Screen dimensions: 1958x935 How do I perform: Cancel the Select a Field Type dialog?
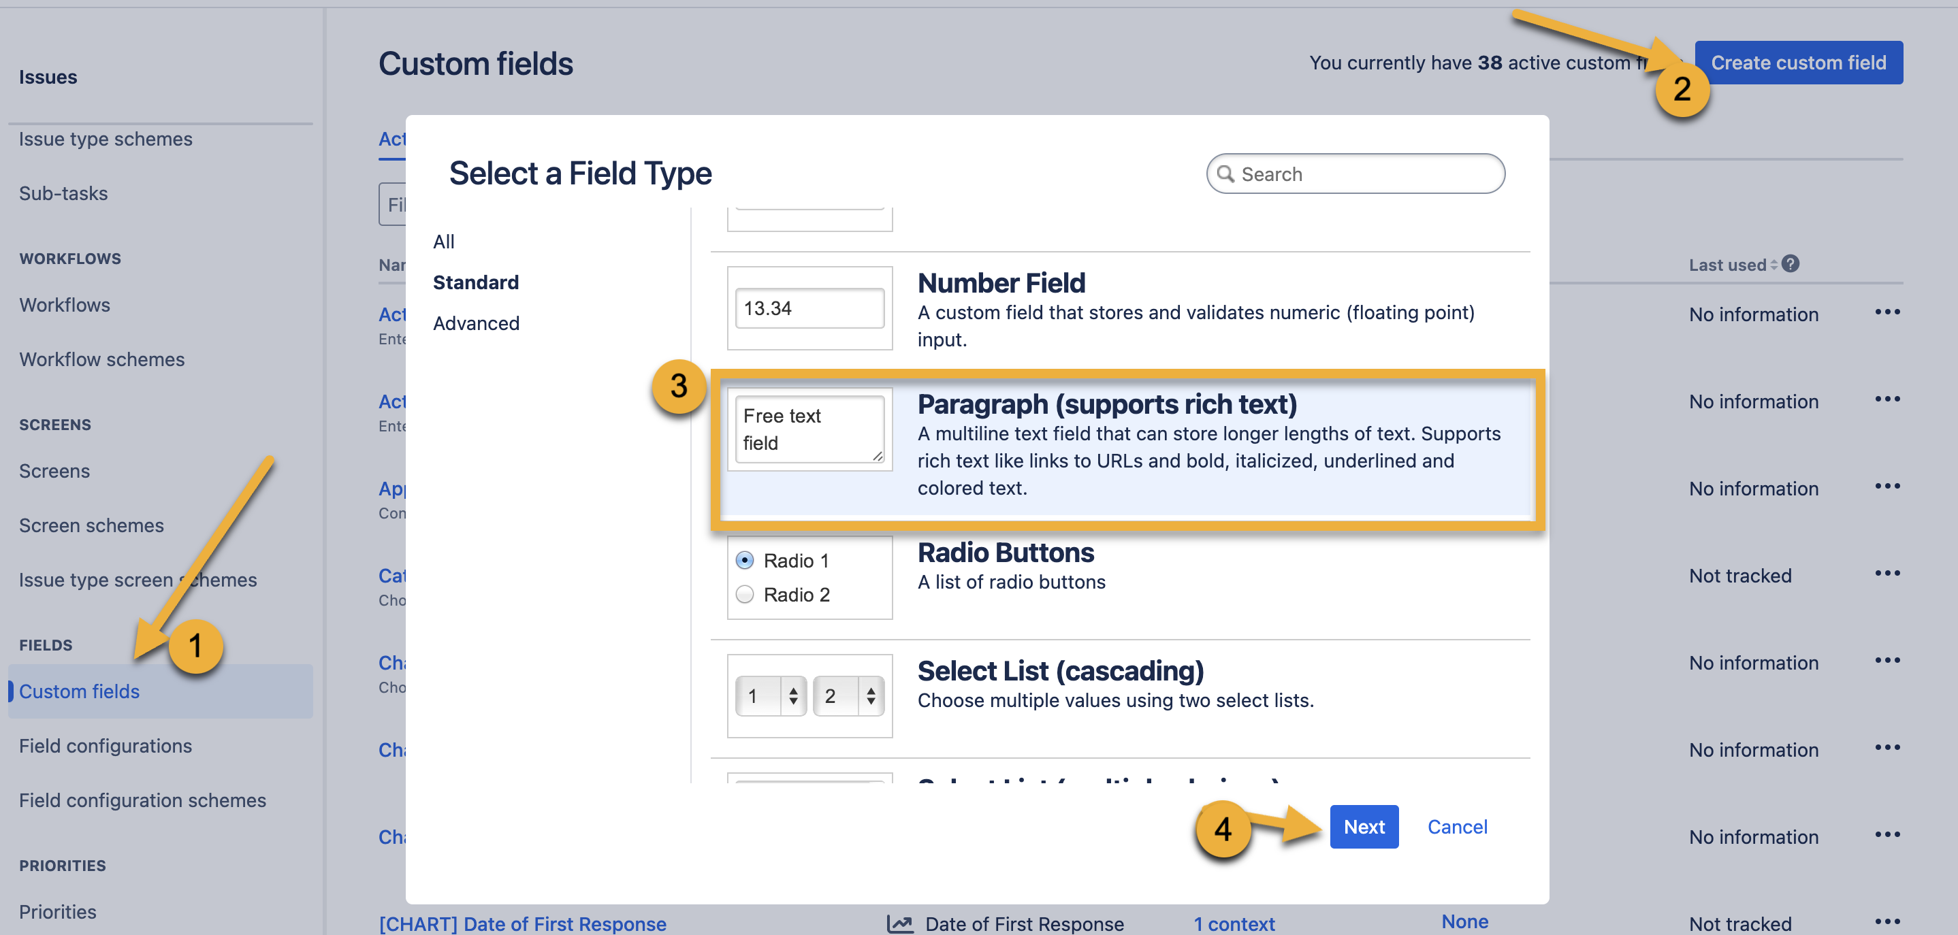coord(1456,826)
